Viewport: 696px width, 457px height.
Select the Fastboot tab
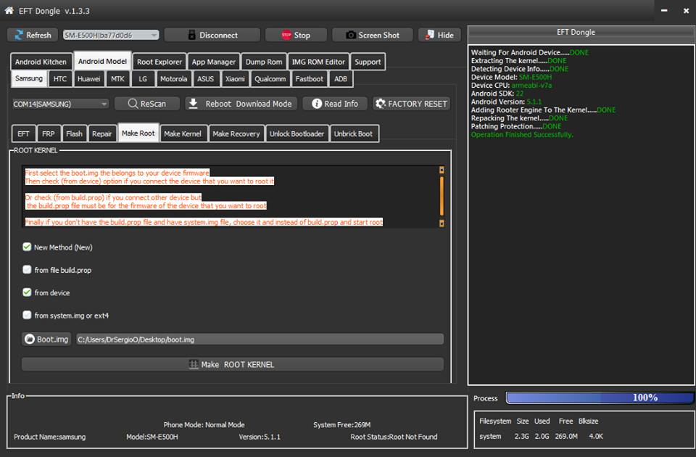coord(310,78)
